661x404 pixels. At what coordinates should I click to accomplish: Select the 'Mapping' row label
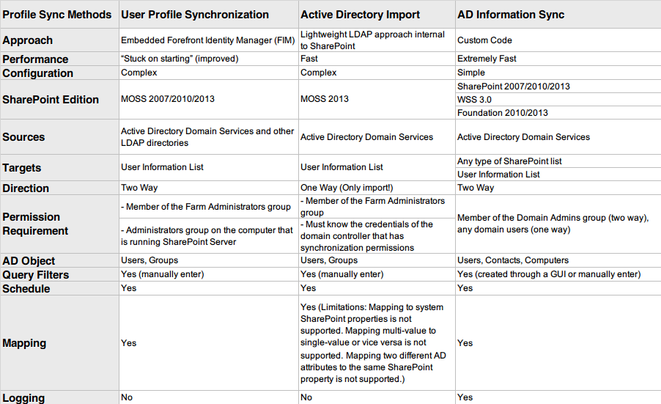pyautogui.click(x=59, y=343)
